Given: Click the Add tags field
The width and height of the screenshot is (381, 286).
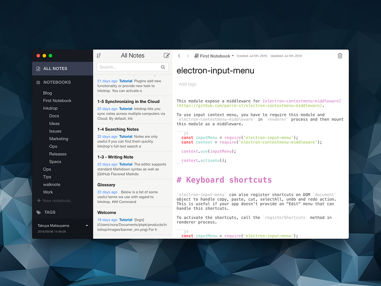Looking at the screenshot, I should [187, 84].
